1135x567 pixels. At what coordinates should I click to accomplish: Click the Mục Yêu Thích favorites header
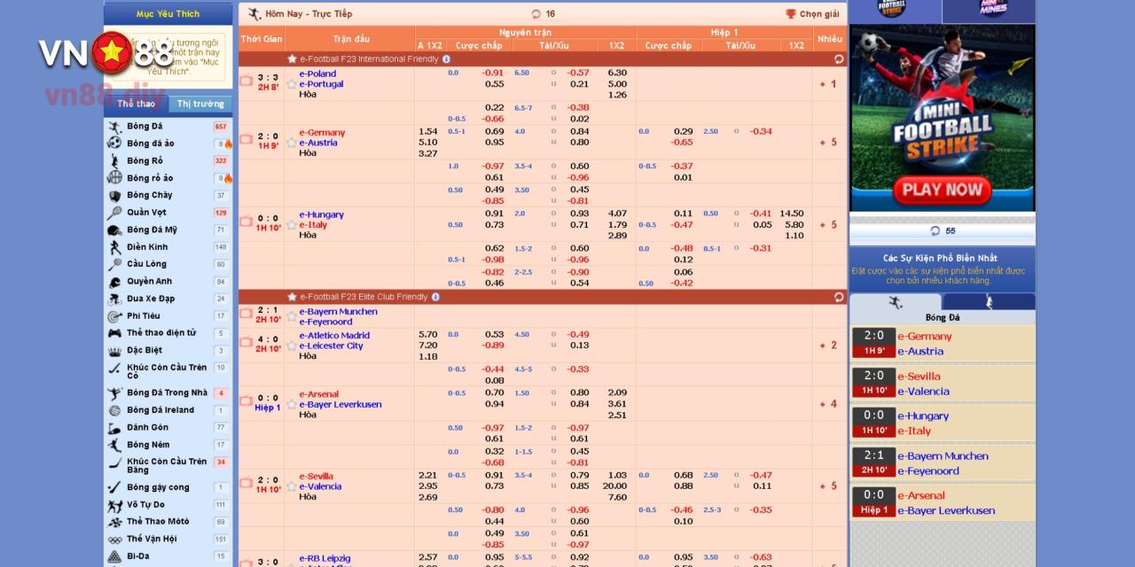[x=168, y=14]
